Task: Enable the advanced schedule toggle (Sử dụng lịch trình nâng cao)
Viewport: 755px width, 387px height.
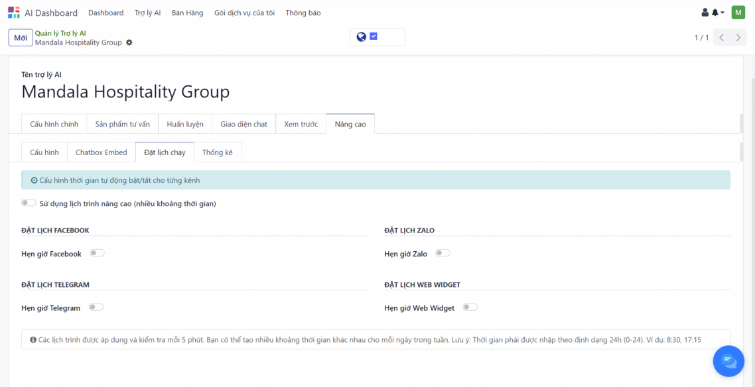Action: pyautogui.click(x=29, y=203)
